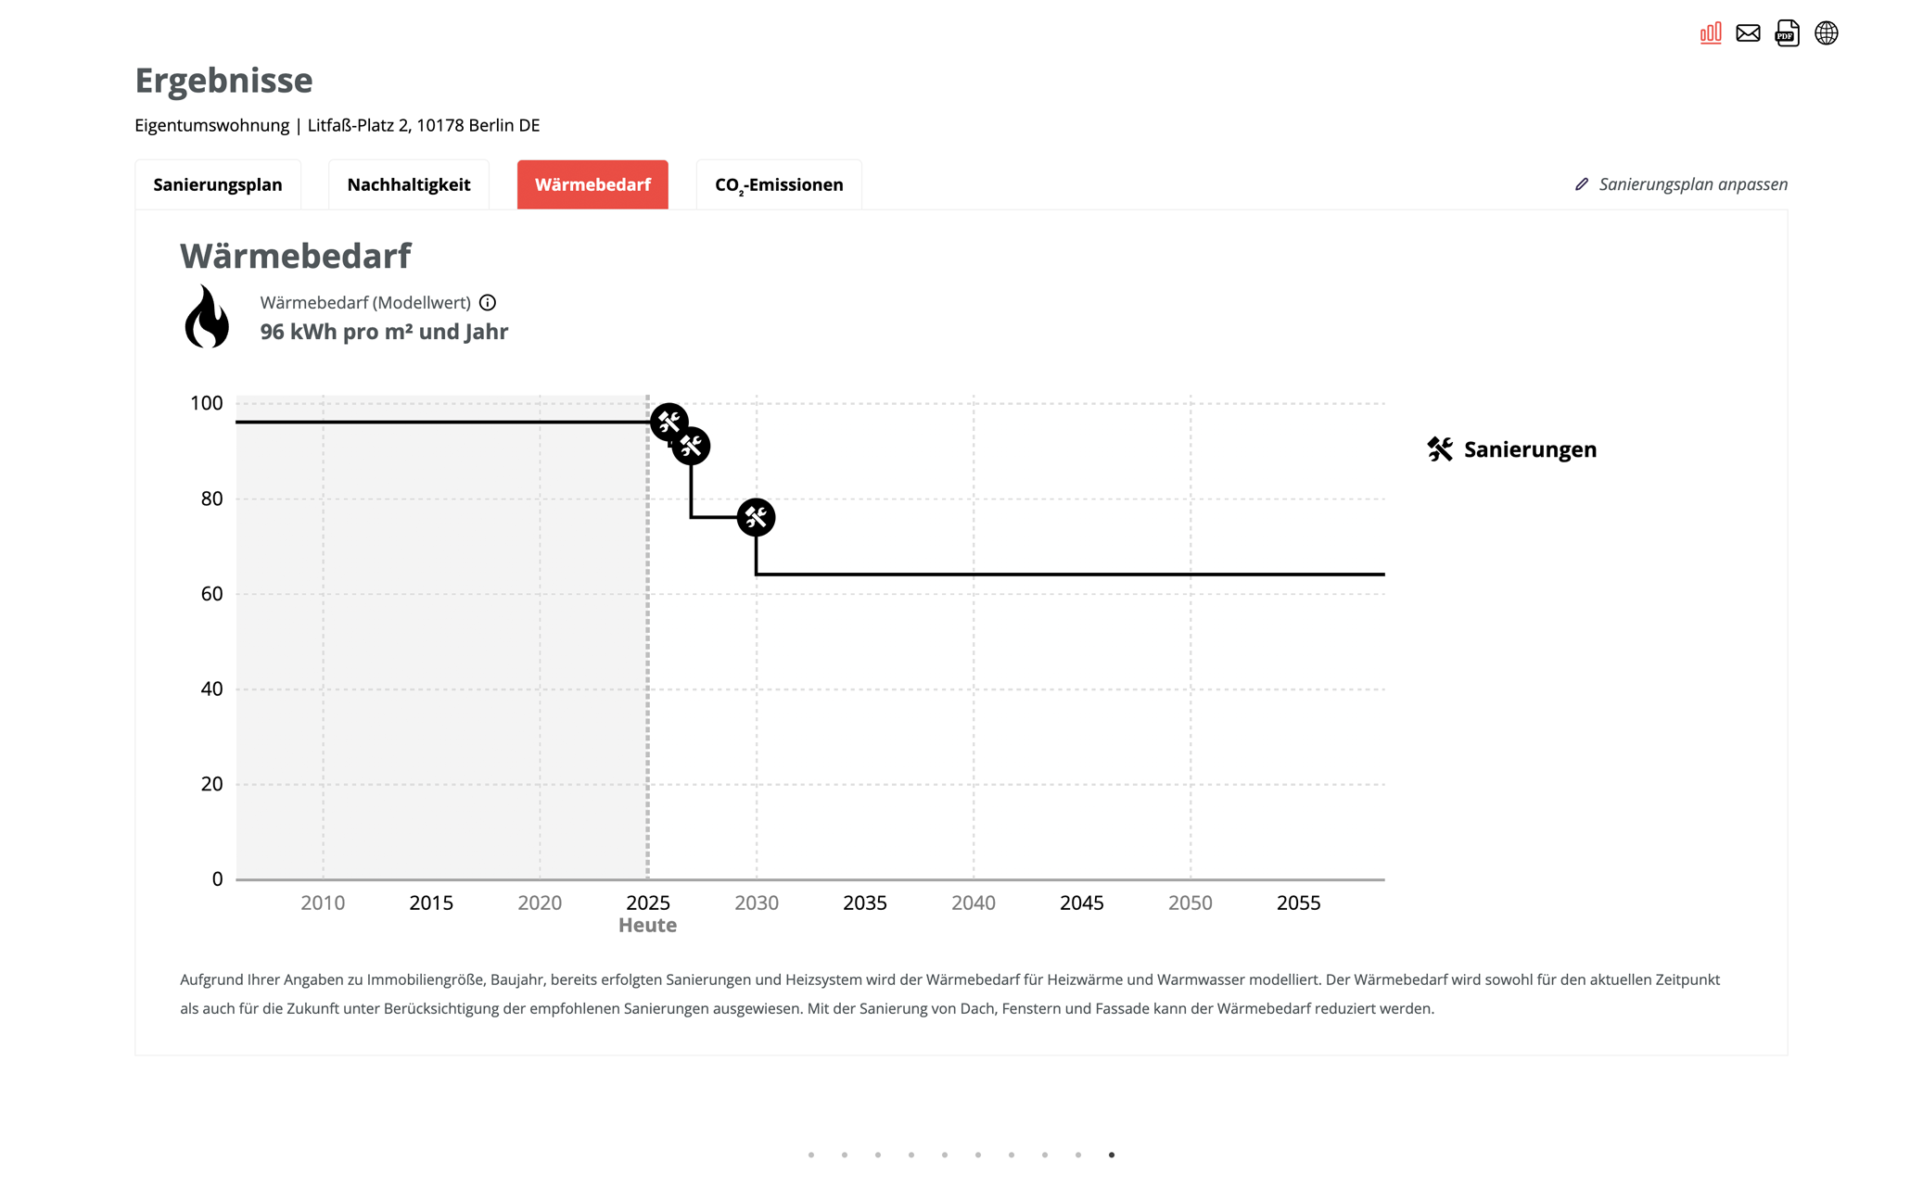
Task: Click the Sanierungsplan anpassen link
Action: [x=1693, y=184]
